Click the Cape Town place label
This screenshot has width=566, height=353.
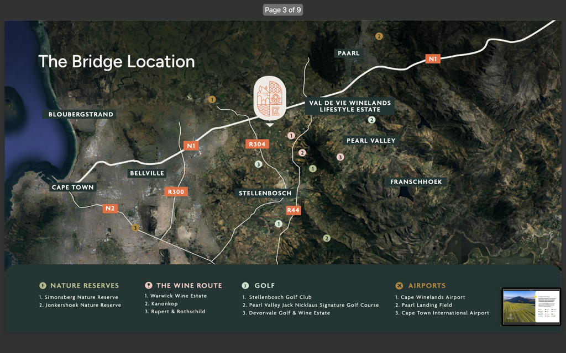click(x=73, y=188)
